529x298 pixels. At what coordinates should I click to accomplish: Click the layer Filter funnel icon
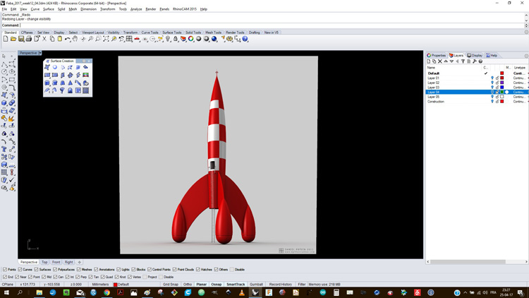463,61
